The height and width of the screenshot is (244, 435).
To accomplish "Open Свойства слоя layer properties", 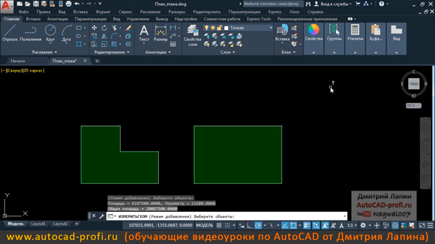I will coord(192,35).
